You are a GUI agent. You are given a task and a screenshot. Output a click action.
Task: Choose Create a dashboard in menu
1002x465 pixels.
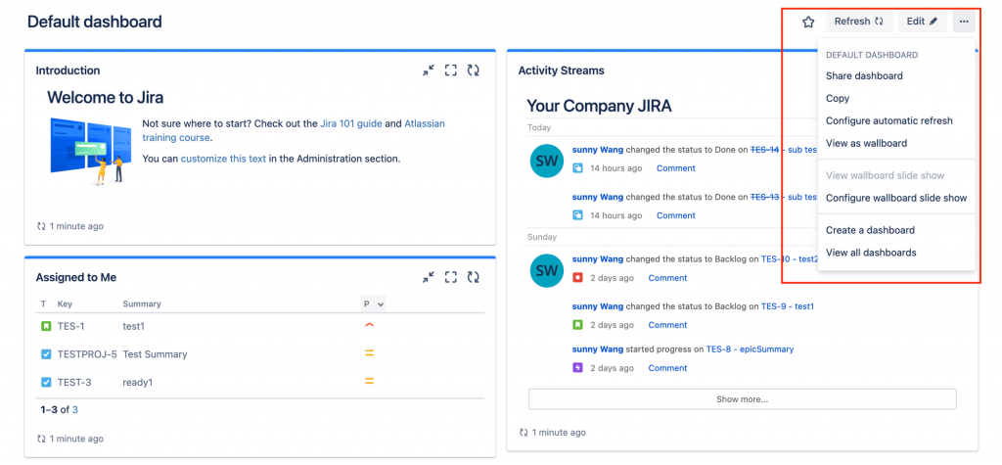[x=870, y=230]
